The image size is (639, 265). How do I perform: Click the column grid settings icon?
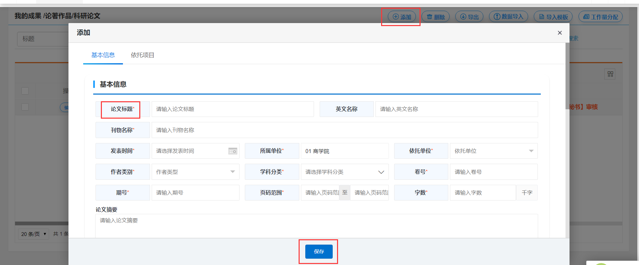pos(610,74)
